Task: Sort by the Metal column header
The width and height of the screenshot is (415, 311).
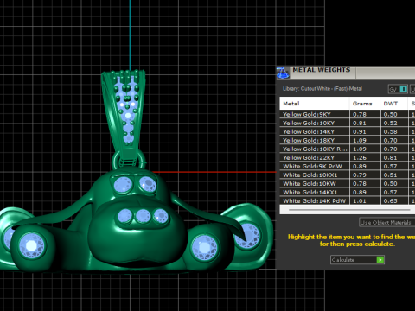Action: coord(315,104)
